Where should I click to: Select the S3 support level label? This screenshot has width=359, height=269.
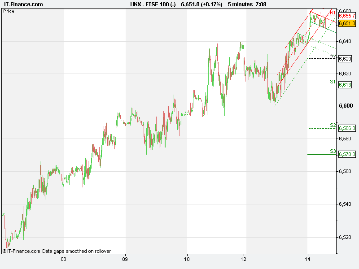pyautogui.click(x=333, y=151)
